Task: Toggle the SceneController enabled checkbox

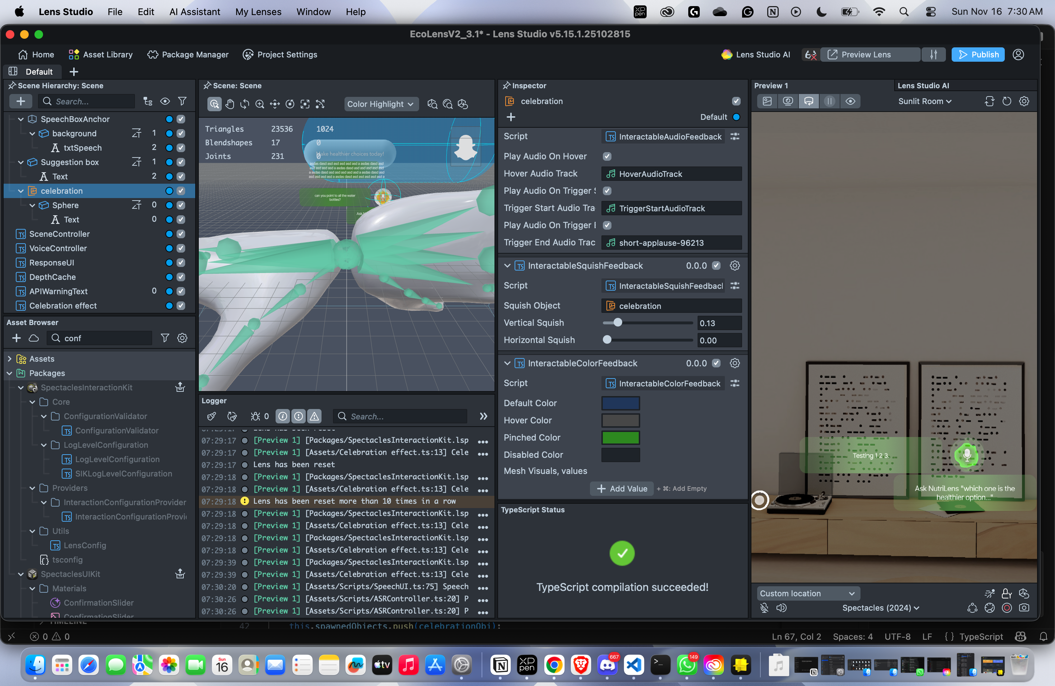Action: point(180,234)
